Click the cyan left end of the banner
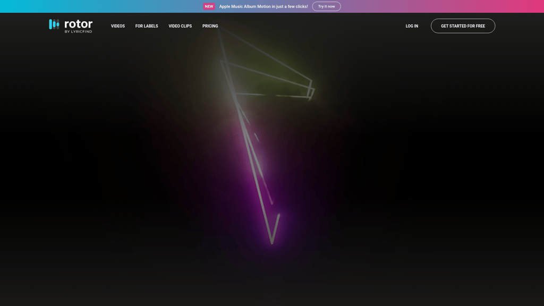 coord(14,6)
